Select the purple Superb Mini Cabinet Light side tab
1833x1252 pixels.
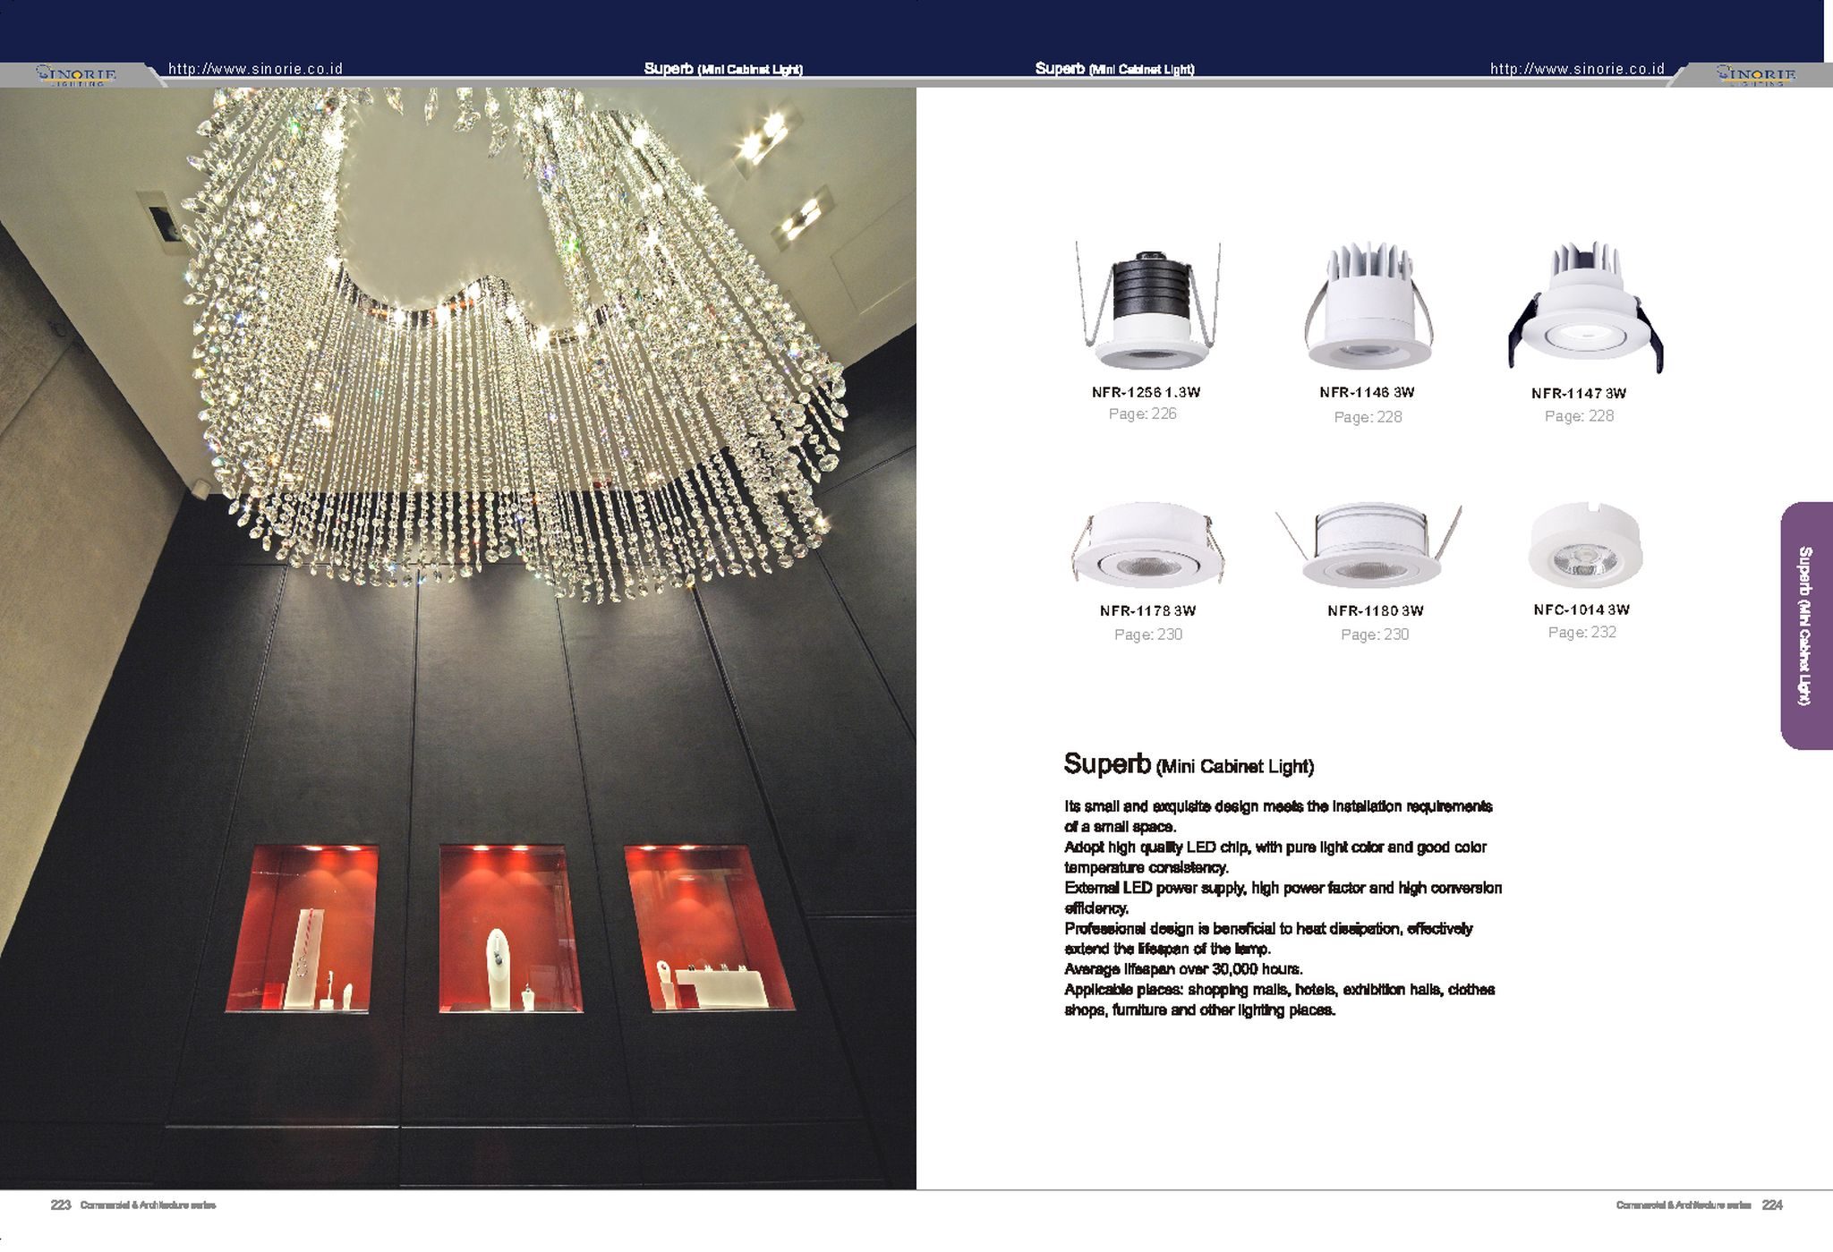pyautogui.click(x=1805, y=626)
